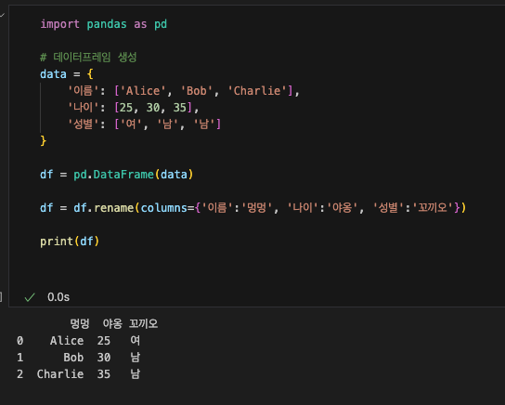Viewport: 505px width, 405px height.
Task: Click the '멍멍' column header in output
Action: [80, 323]
